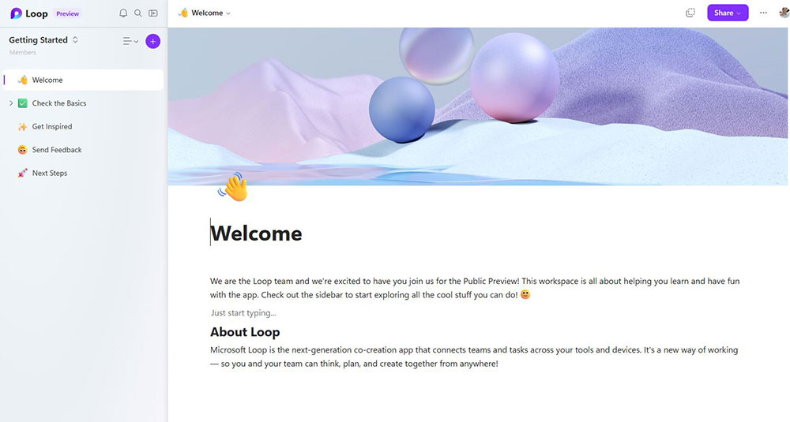This screenshot has width=790, height=422.
Task: Select the Welcome page in sidebar
Action: (x=83, y=80)
